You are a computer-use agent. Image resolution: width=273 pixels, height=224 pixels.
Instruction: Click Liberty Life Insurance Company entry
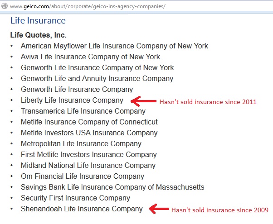click(x=72, y=100)
